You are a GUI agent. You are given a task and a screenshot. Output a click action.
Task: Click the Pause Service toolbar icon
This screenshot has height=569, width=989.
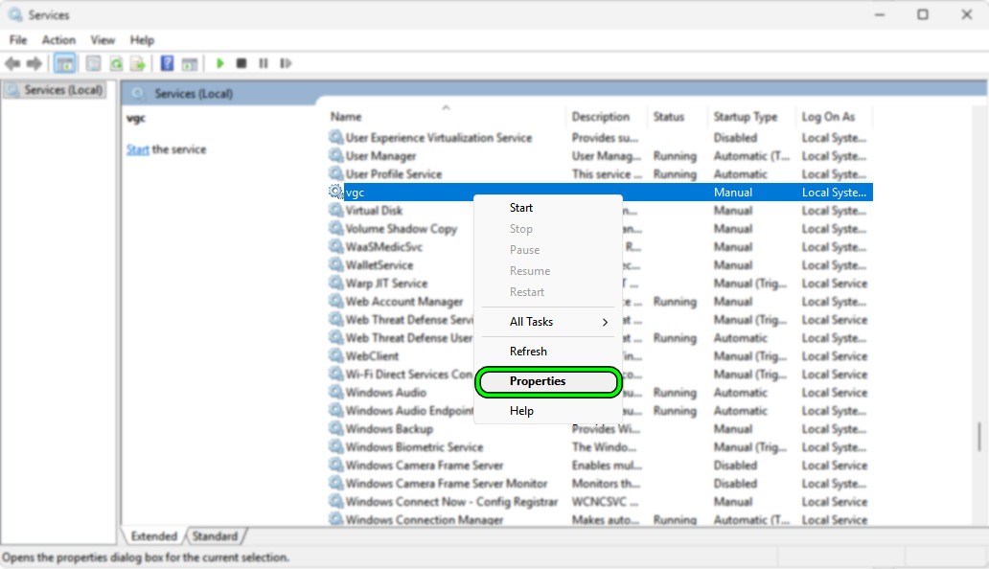point(263,63)
